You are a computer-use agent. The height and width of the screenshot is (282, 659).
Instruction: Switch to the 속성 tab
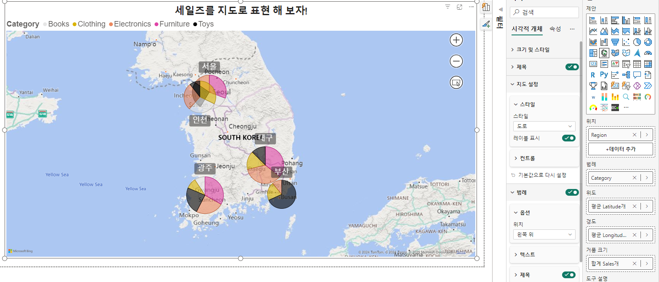(555, 29)
